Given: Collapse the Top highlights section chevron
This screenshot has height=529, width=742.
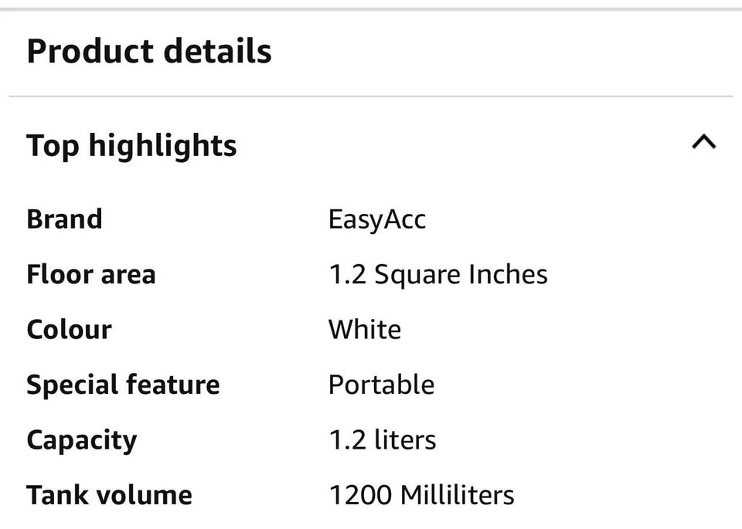Looking at the screenshot, I should (x=703, y=142).
